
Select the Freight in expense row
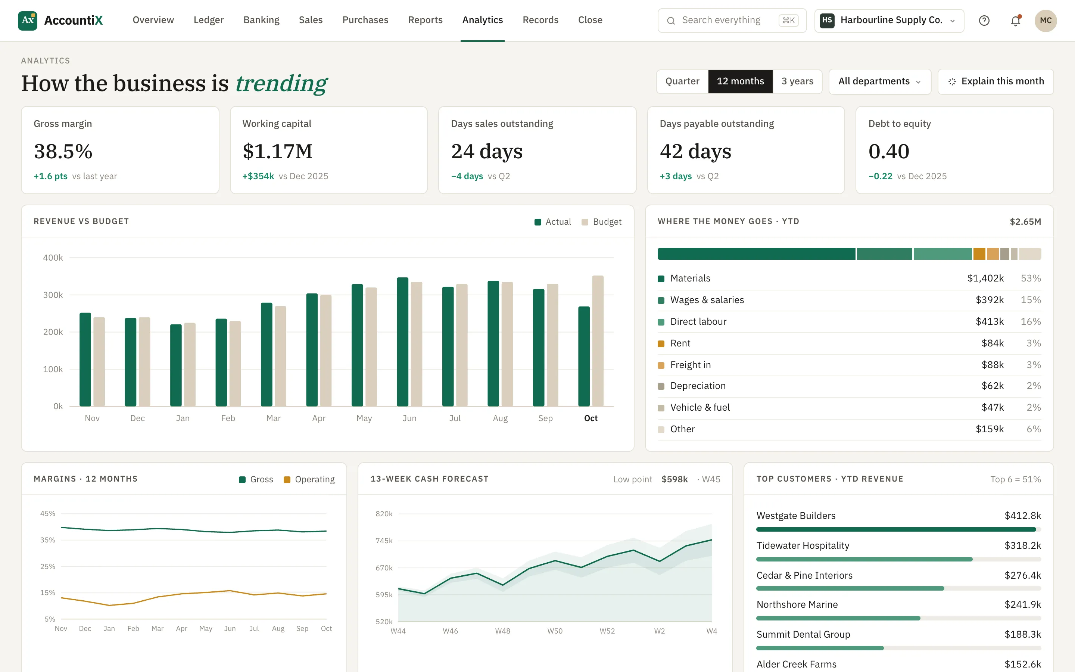click(x=849, y=365)
